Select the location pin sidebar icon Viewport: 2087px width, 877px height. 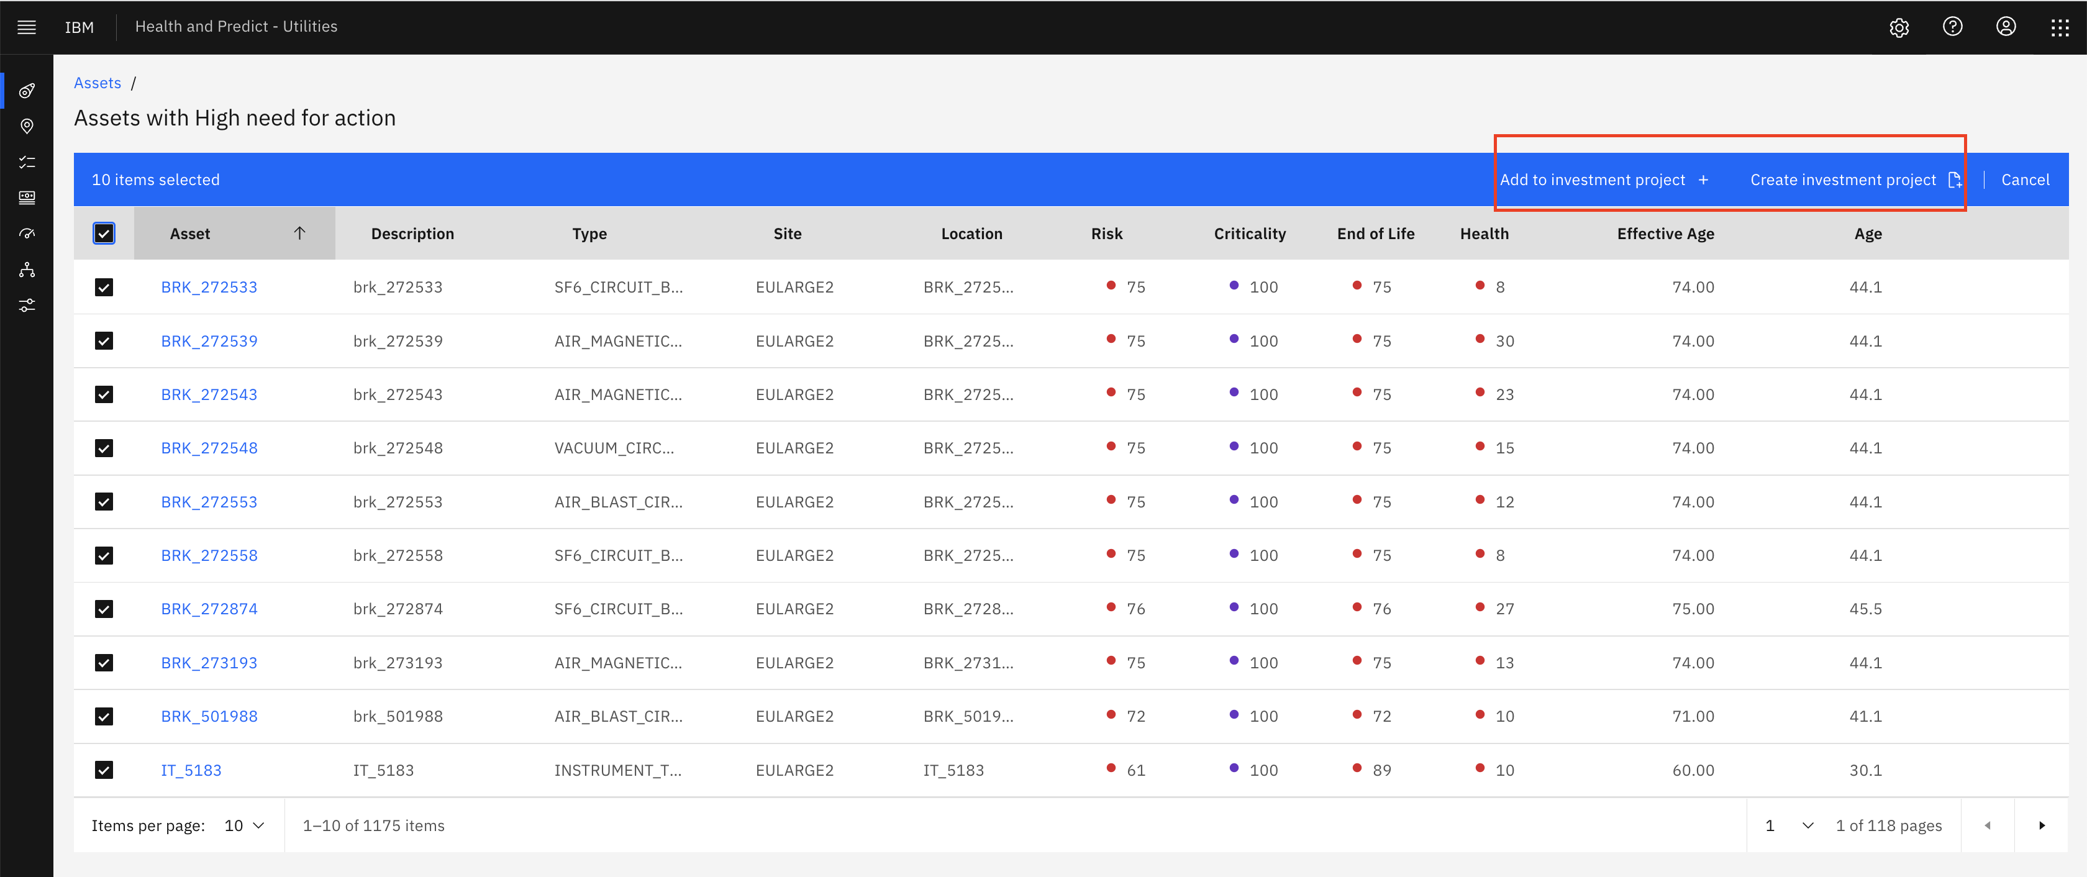pyautogui.click(x=27, y=126)
